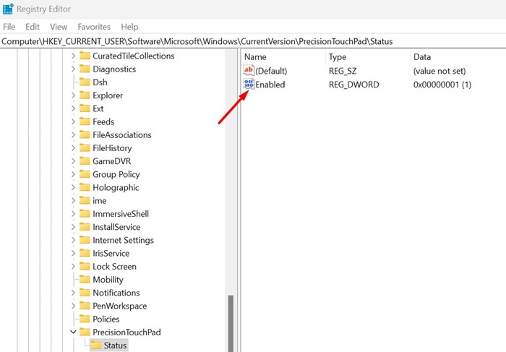Expand the Explorer tree node
506x352 pixels.
point(73,95)
